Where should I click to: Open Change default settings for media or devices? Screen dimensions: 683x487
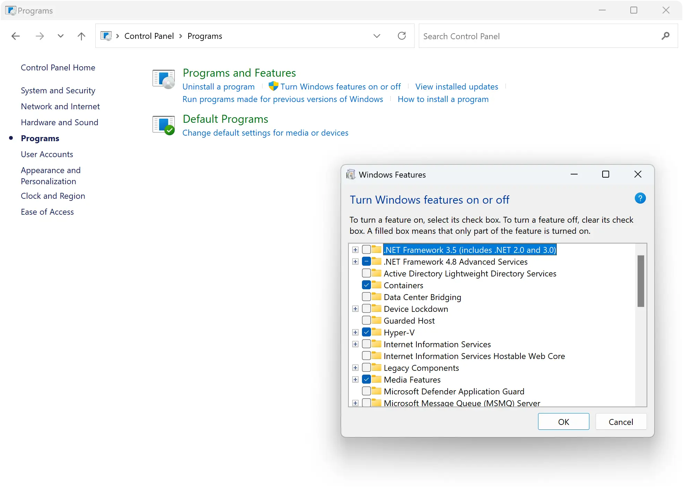point(265,133)
